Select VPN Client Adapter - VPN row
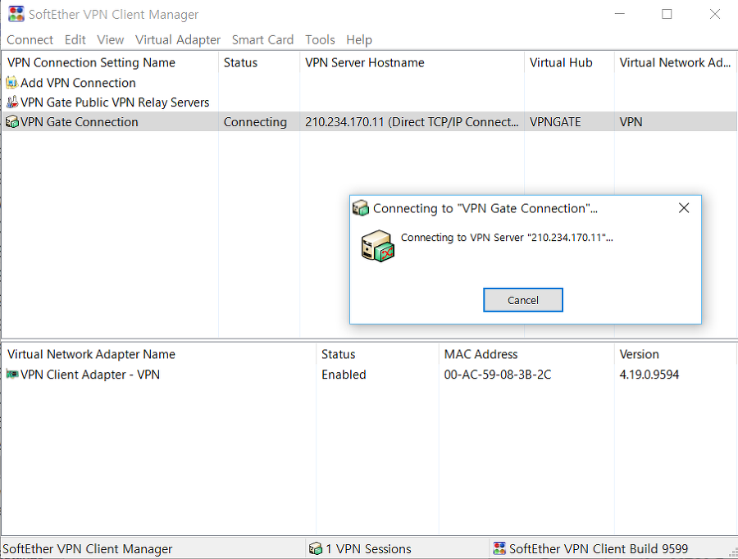The image size is (738, 559). click(x=90, y=375)
